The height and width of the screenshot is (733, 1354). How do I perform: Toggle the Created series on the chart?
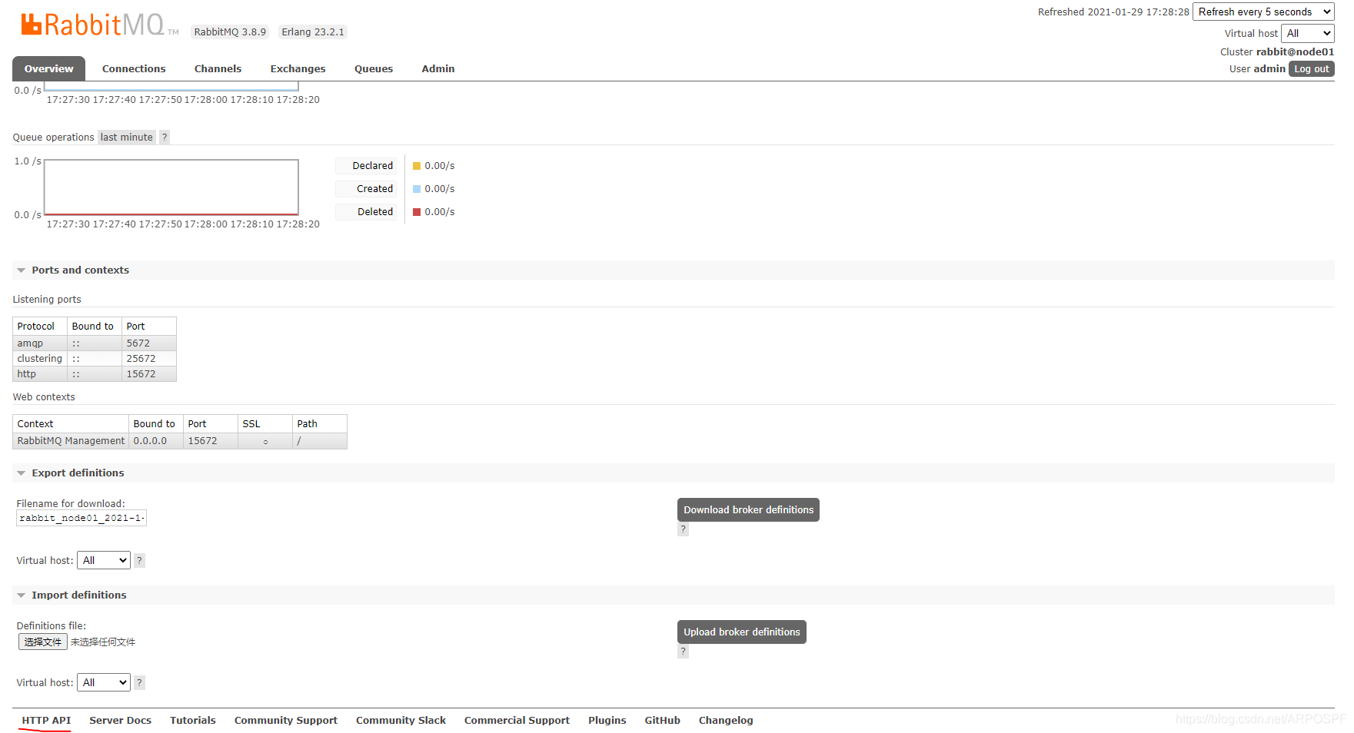[367, 188]
